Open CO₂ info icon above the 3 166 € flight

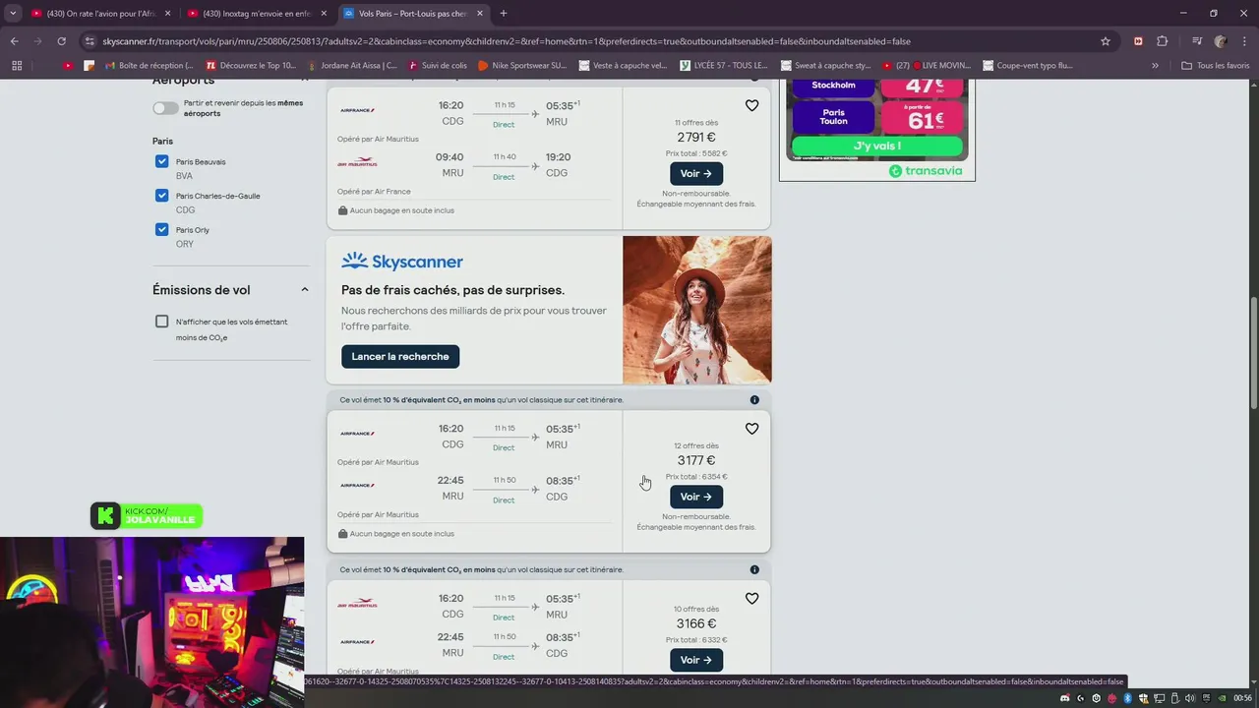click(x=754, y=569)
